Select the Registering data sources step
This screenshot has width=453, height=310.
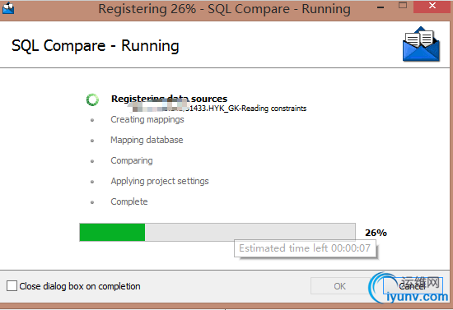[170, 99]
